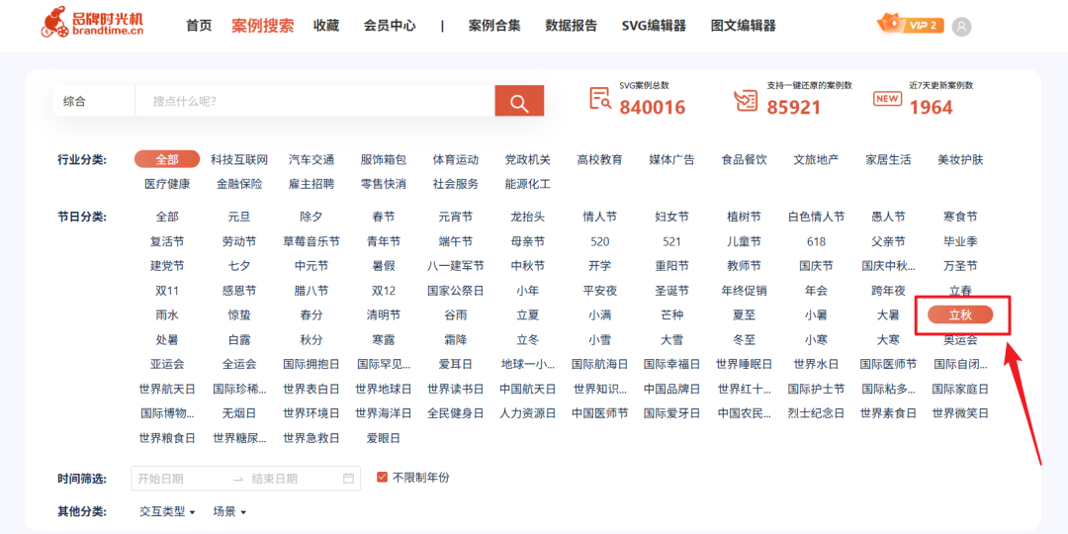
Task: Select the 中秋节 festival tag
Action: point(528,266)
